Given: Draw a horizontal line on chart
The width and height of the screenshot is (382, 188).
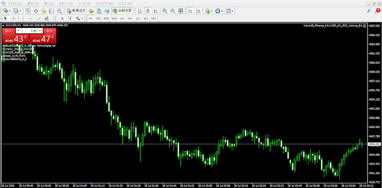Looking at the screenshot, I should coord(31,18).
